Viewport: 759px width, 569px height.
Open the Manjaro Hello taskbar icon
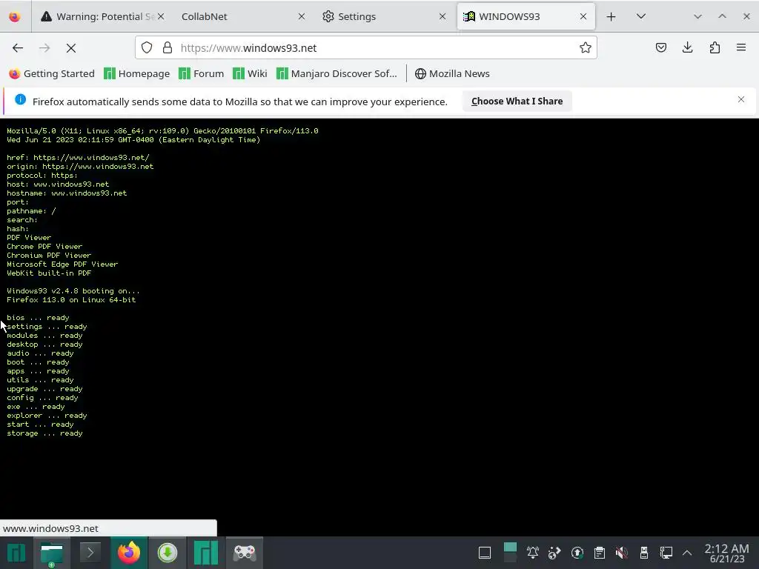coord(206,553)
